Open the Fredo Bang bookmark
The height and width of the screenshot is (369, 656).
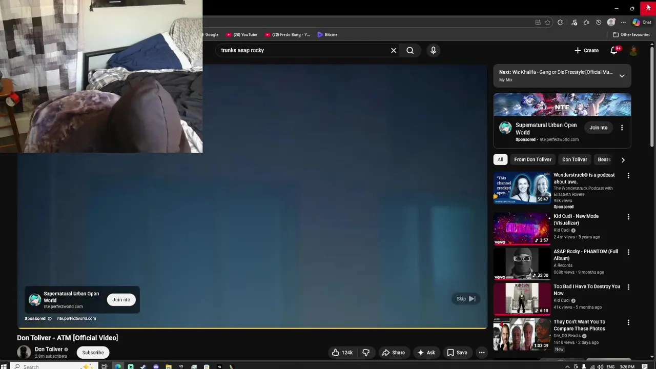tap(287, 34)
